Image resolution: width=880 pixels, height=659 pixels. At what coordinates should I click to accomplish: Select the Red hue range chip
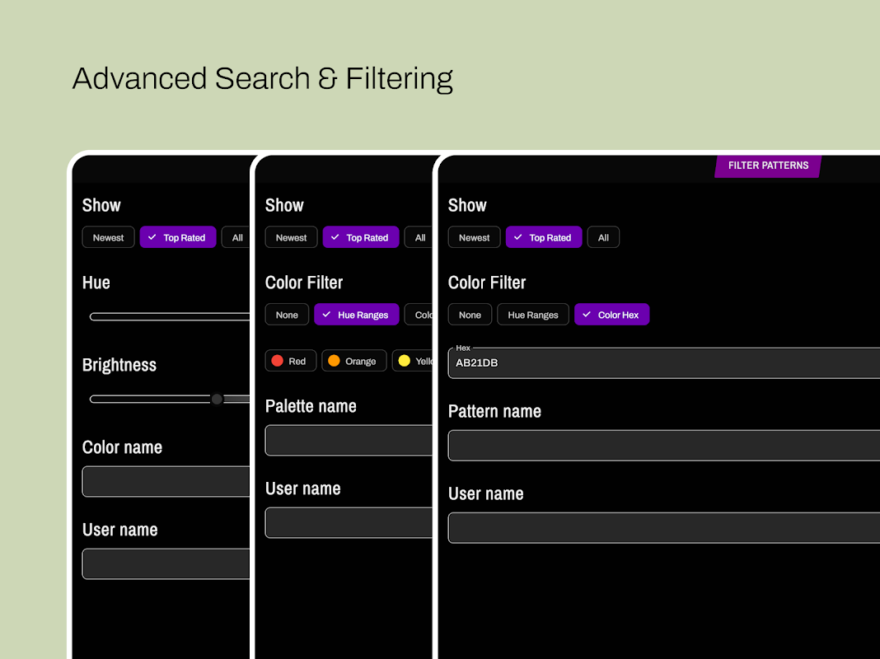tap(289, 361)
